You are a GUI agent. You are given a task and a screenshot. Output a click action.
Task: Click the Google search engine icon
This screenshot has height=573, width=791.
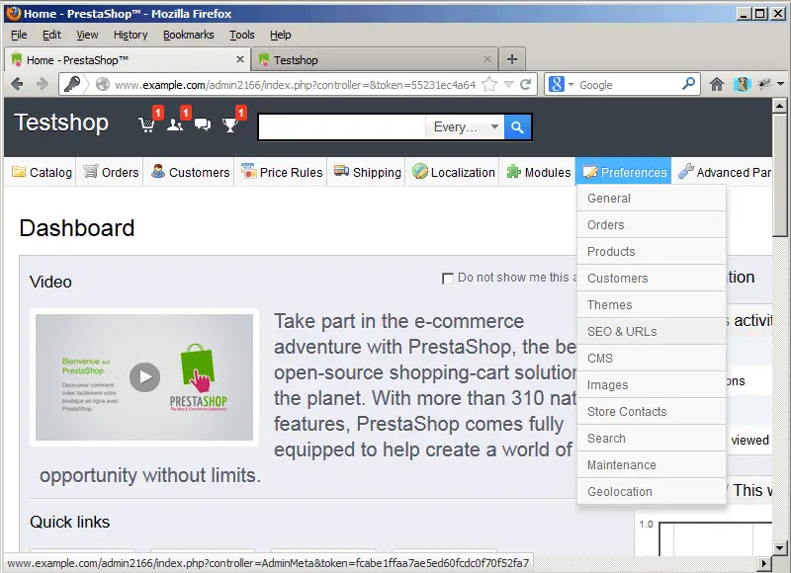click(x=557, y=84)
